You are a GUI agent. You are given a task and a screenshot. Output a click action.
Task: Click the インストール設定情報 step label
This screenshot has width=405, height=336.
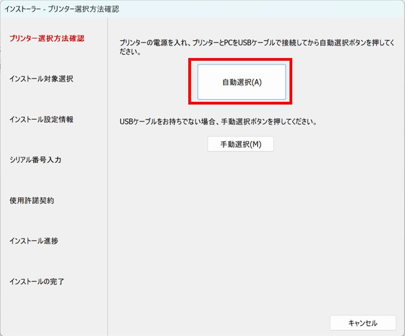(42, 119)
